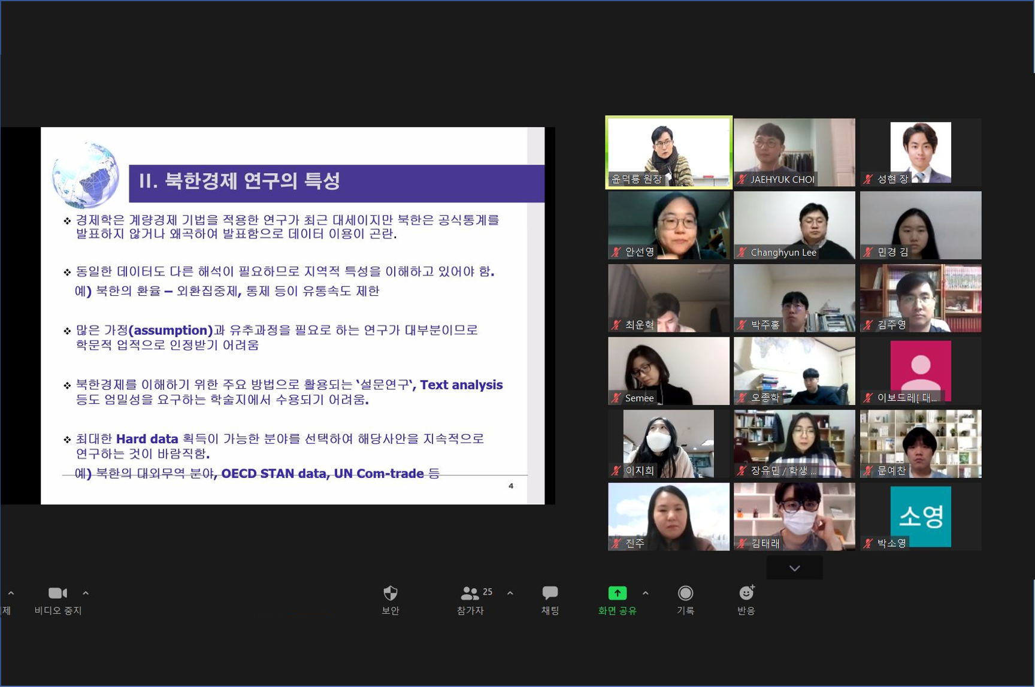Screen dimensions: 1035x687
Task: Expand the participants options arrow
Action: [510, 593]
